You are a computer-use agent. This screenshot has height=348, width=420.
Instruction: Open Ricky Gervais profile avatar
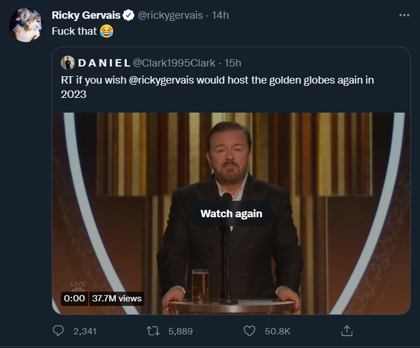click(x=26, y=26)
